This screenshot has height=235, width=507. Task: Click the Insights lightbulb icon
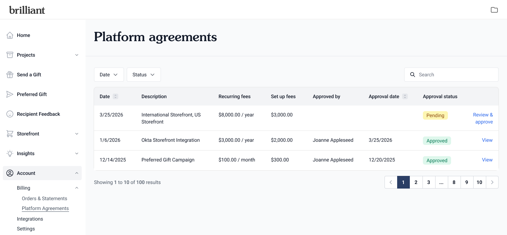tap(10, 153)
